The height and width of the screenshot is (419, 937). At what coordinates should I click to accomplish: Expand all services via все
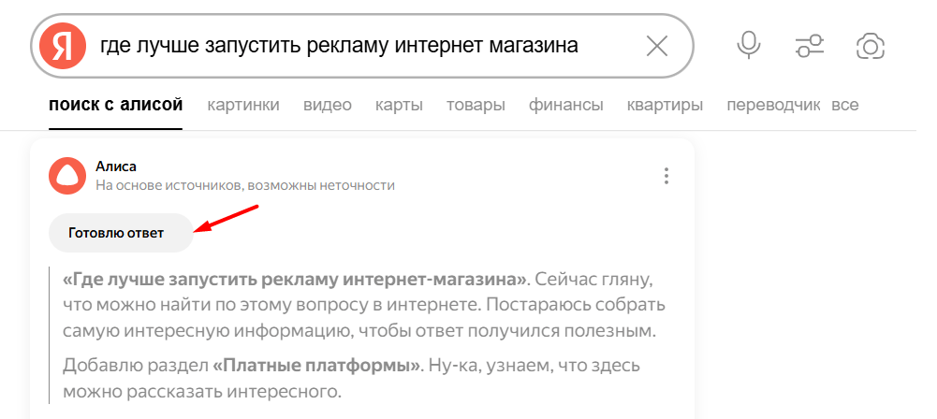845,106
